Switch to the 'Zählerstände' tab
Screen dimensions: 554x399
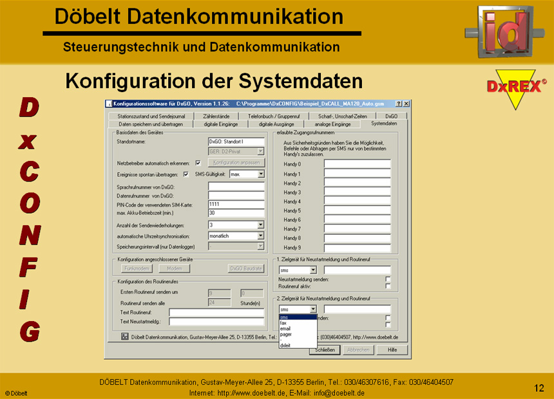pos(216,116)
